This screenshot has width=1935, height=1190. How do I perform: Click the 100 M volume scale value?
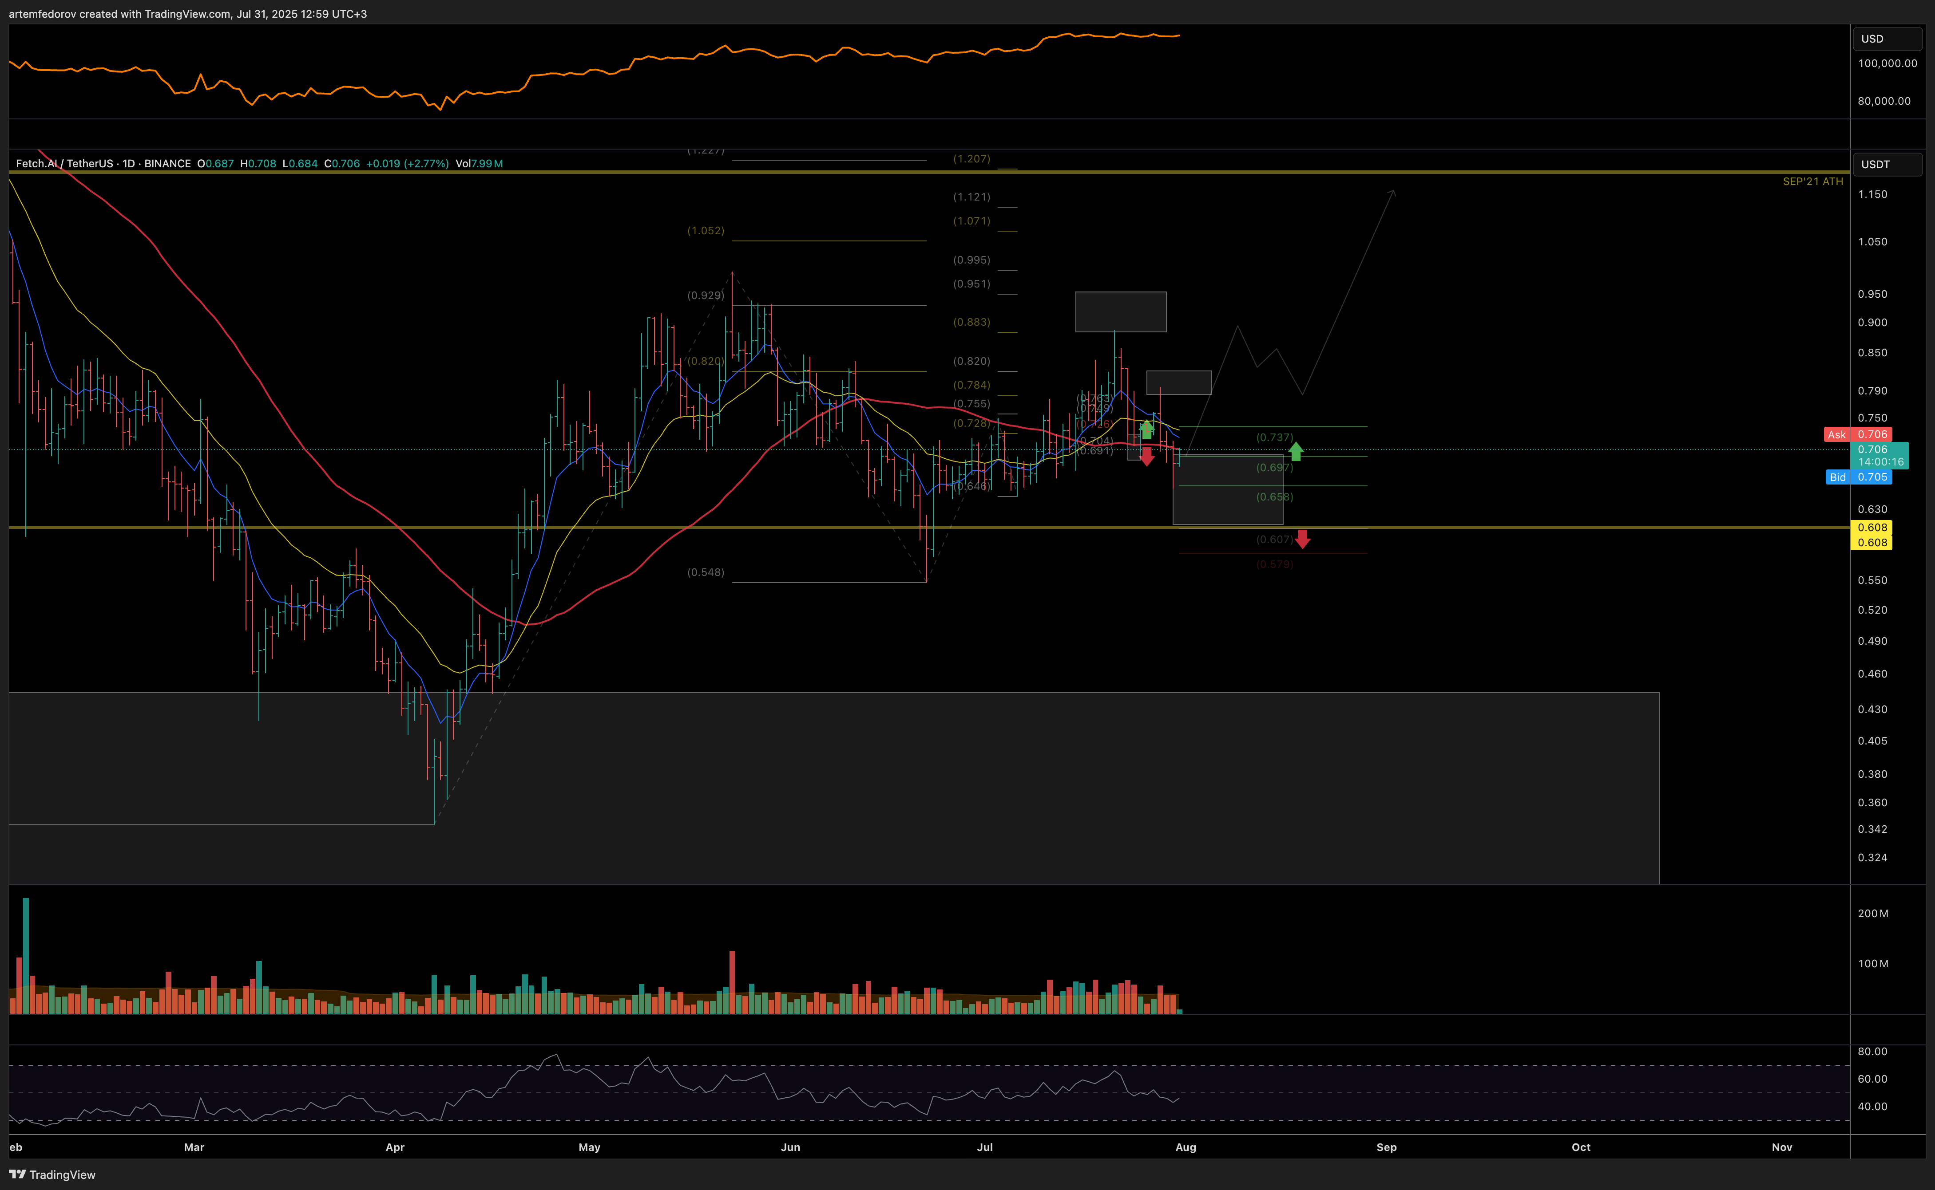(x=1873, y=964)
